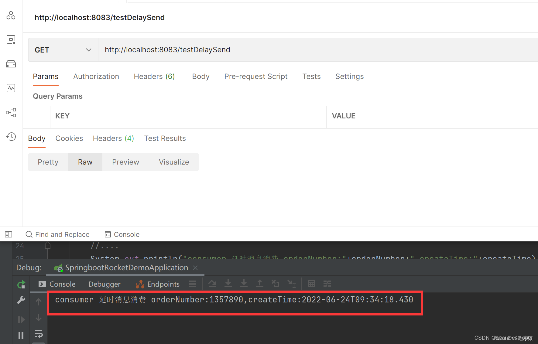The height and width of the screenshot is (344, 538).
Task: Click the Query Params heading
Action: (58, 96)
